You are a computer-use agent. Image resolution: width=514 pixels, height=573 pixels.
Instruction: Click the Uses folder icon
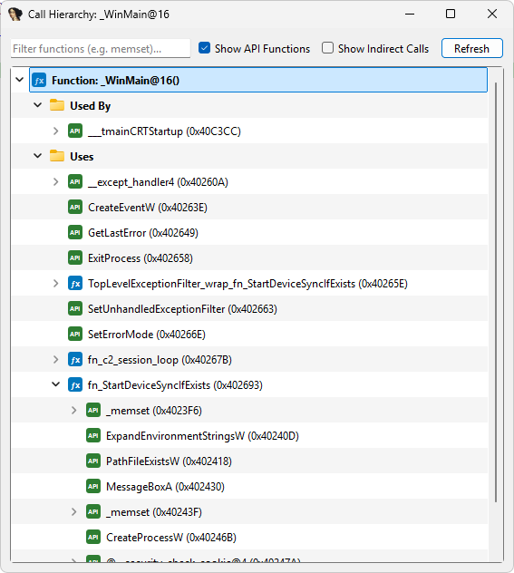coord(57,156)
